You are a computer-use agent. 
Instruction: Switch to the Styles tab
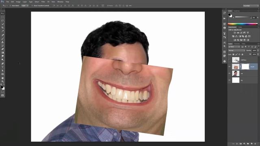click(x=240, y=27)
